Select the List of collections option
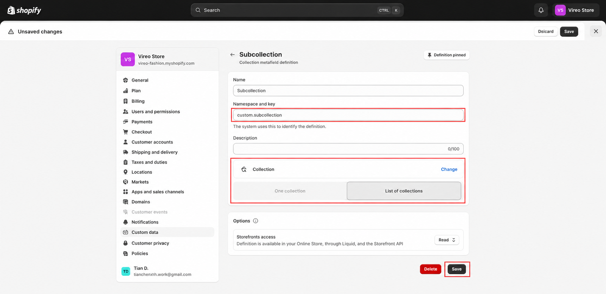 click(404, 191)
